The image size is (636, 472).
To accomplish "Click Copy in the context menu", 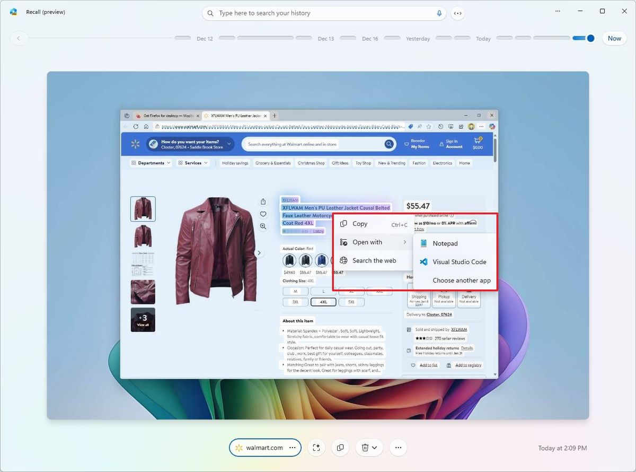I will click(360, 224).
